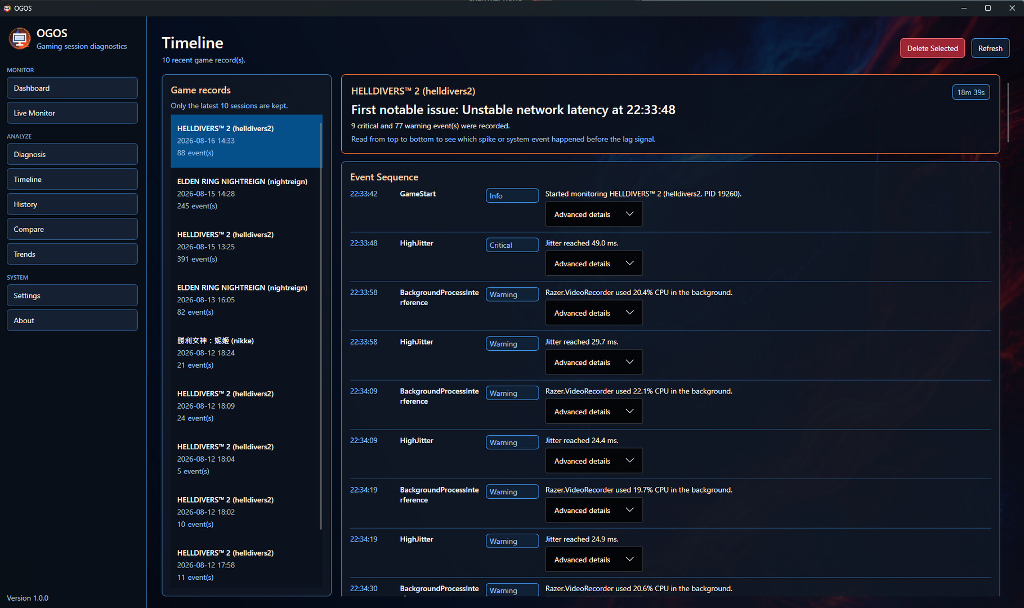Refresh the timeline records
Image resolution: width=1024 pixels, height=608 pixels.
pyautogui.click(x=990, y=48)
